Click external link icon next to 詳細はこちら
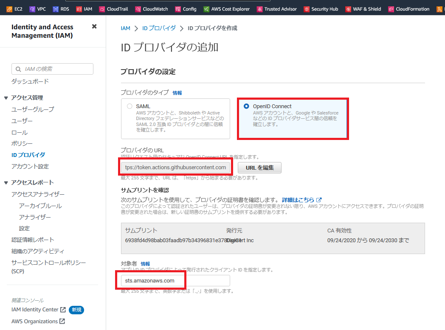Image resolution: width=445 pixels, height=330 pixels. tap(319, 200)
